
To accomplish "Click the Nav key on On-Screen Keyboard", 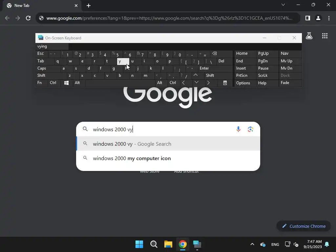I will click(x=290, y=53).
